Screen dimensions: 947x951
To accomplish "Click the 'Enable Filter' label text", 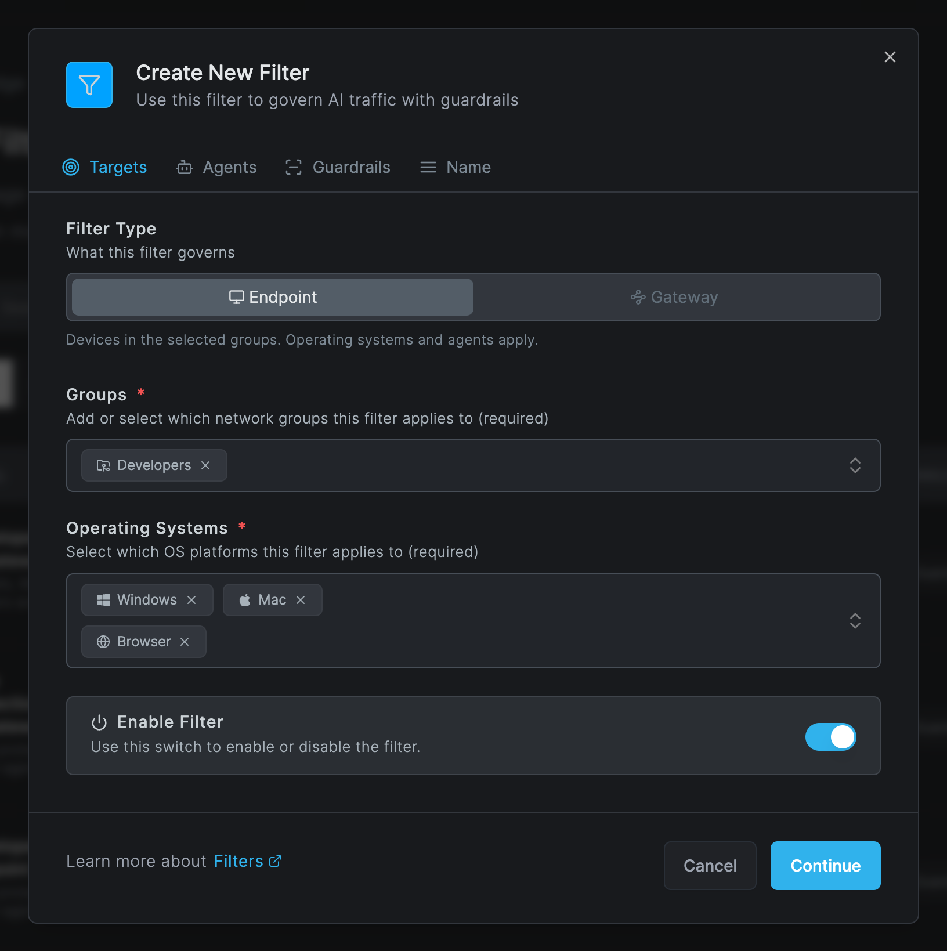I will click(170, 722).
